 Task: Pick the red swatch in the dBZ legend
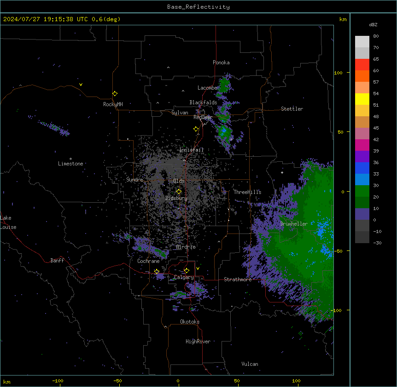pyautogui.click(x=362, y=64)
